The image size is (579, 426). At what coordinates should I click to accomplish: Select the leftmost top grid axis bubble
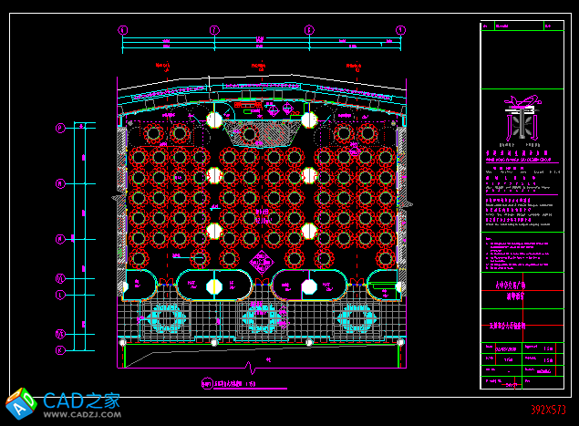123,30
